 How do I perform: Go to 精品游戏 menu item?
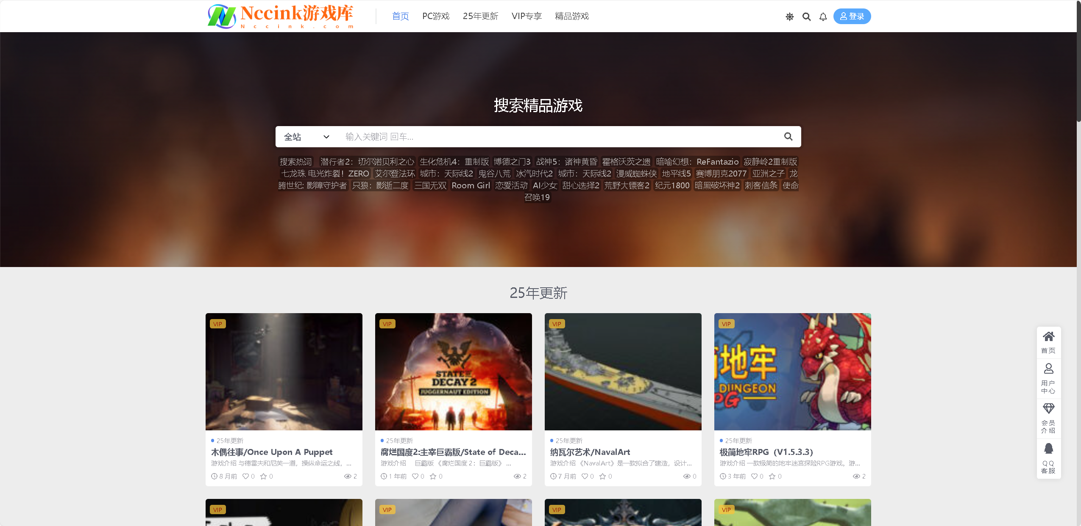click(x=571, y=16)
